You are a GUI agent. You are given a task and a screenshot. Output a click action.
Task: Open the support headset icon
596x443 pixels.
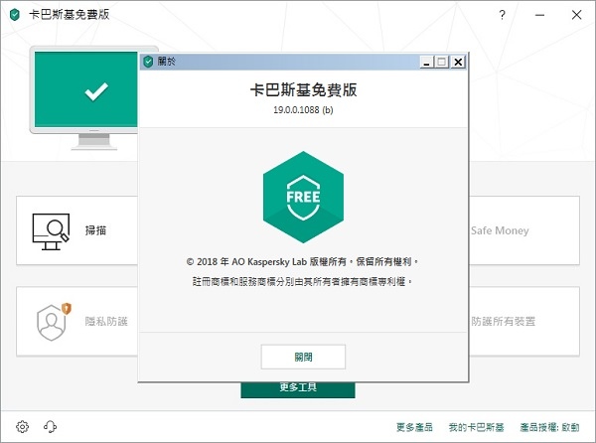(51, 427)
